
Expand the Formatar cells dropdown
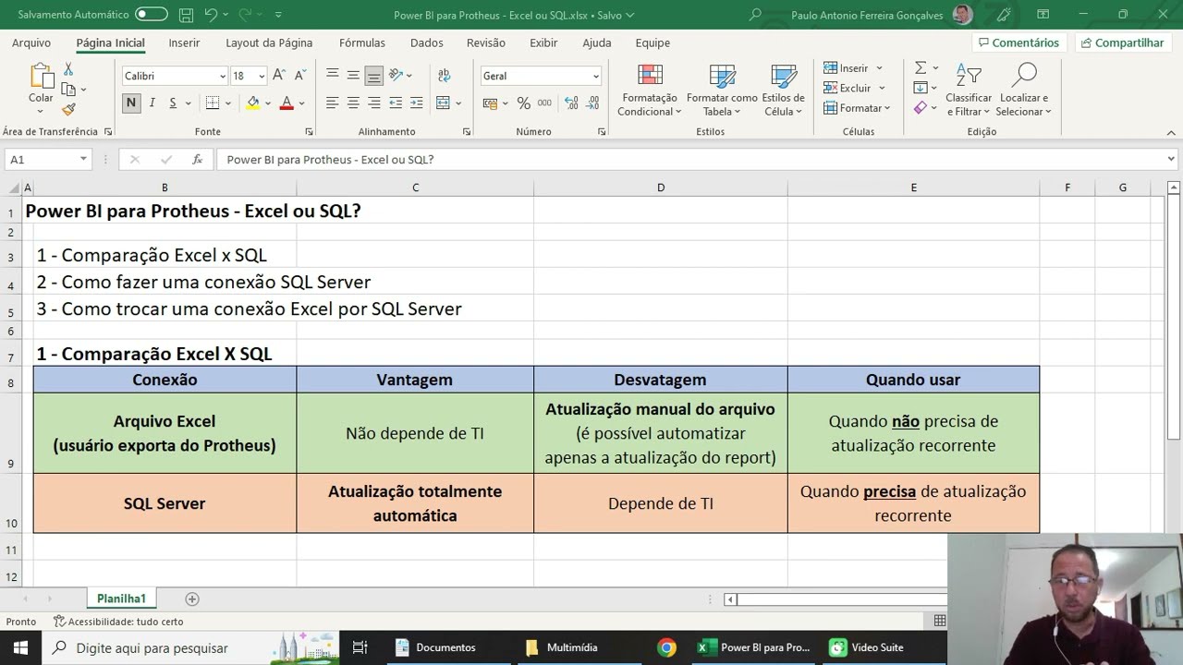pos(887,108)
